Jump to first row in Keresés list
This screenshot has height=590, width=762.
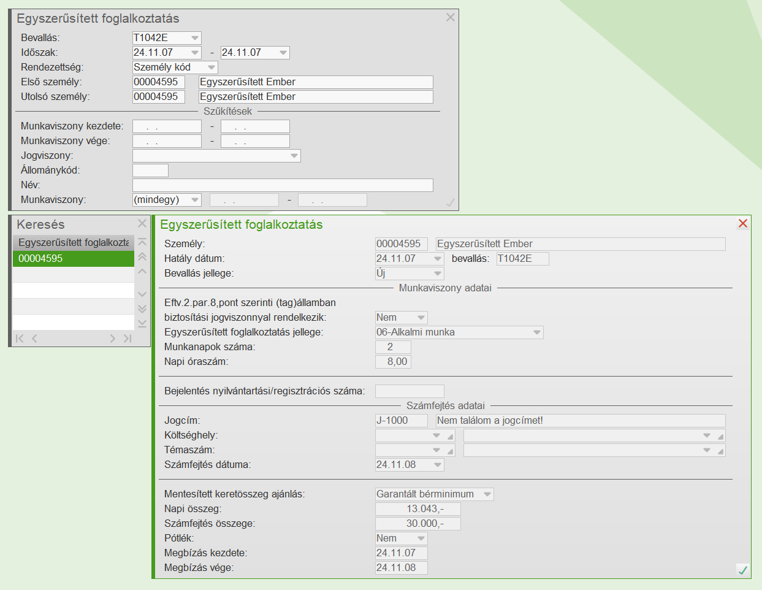point(142,242)
